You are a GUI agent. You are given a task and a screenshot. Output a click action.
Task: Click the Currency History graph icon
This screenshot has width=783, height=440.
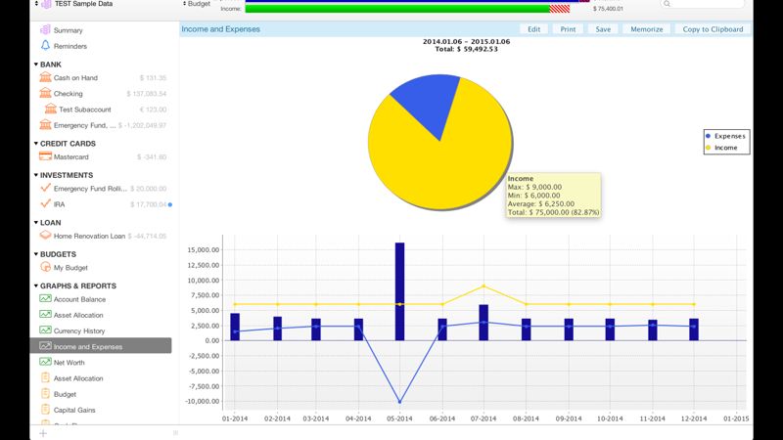pyautogui.click(x=45, y=330)
